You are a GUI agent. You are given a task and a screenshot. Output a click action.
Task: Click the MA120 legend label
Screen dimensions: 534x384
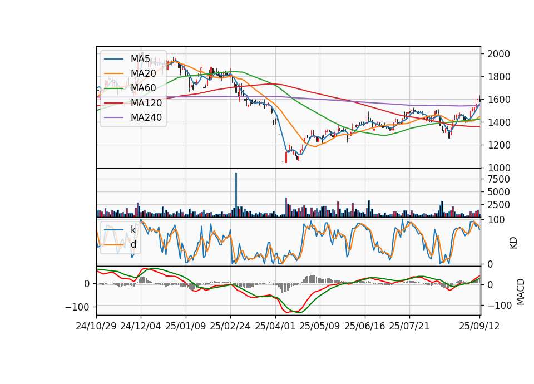tap(146, 103)
